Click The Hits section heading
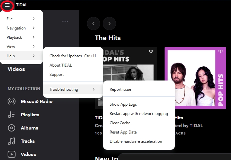231x160 pixels. tap(108, 38)
